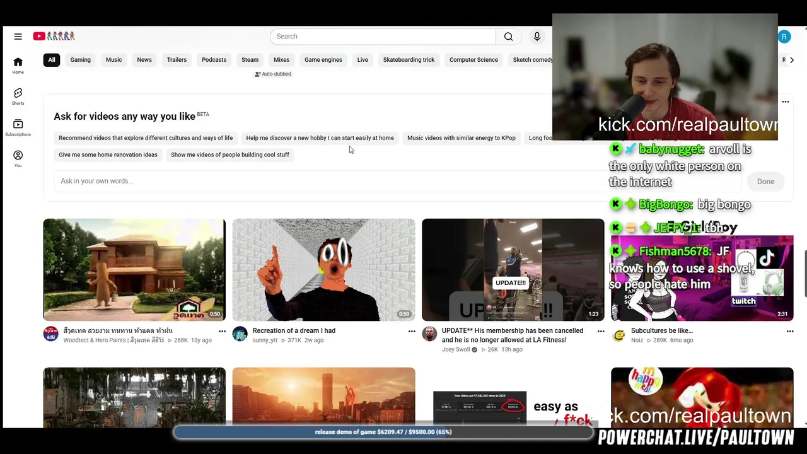Click Joey Swoll channel avatar
Screen dimensions: 807x454
(x=429, y=334)
